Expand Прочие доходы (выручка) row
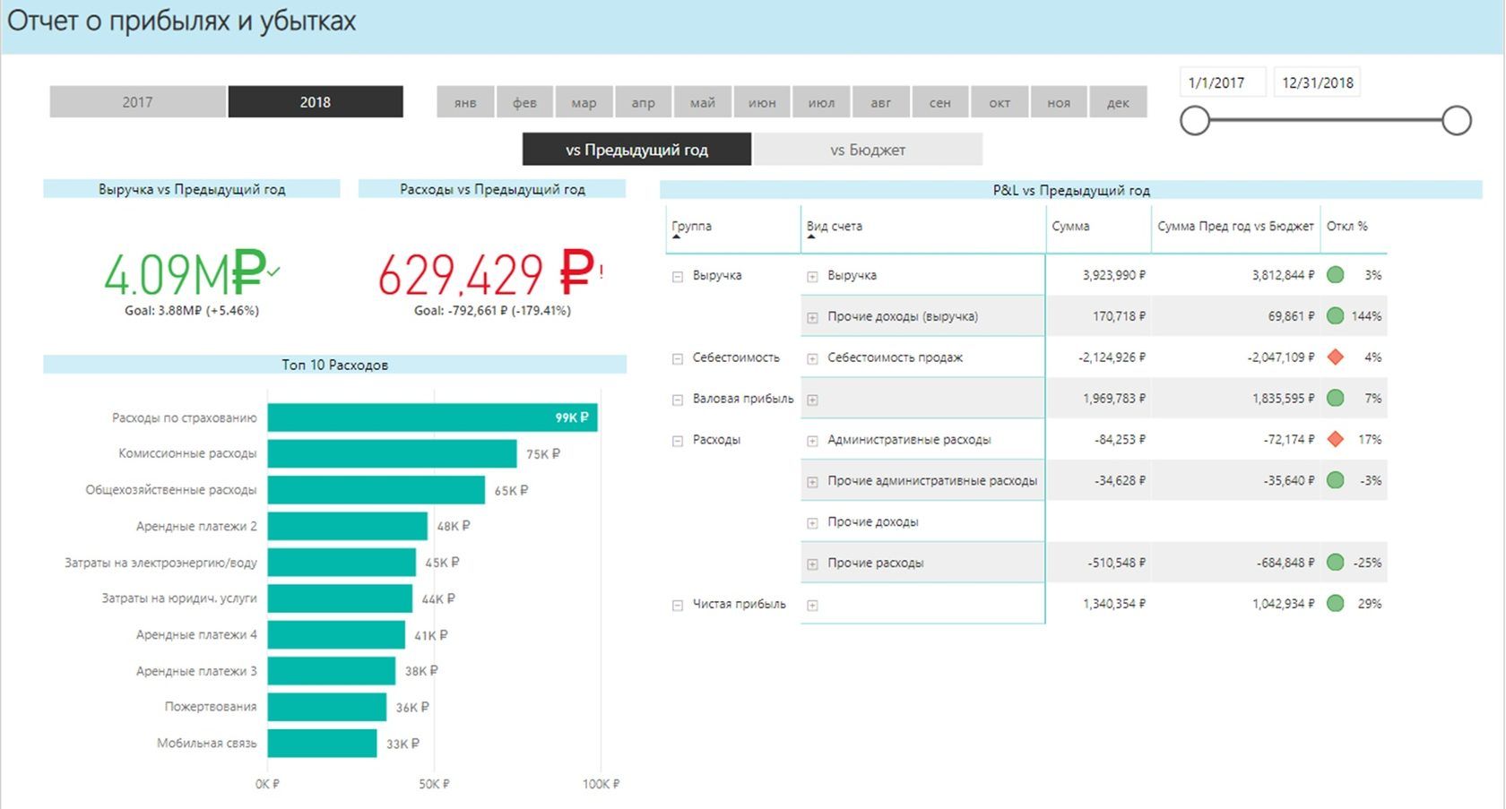This screenshot has height=809, width=1506. pyautogui.click(x=812, y=318)
